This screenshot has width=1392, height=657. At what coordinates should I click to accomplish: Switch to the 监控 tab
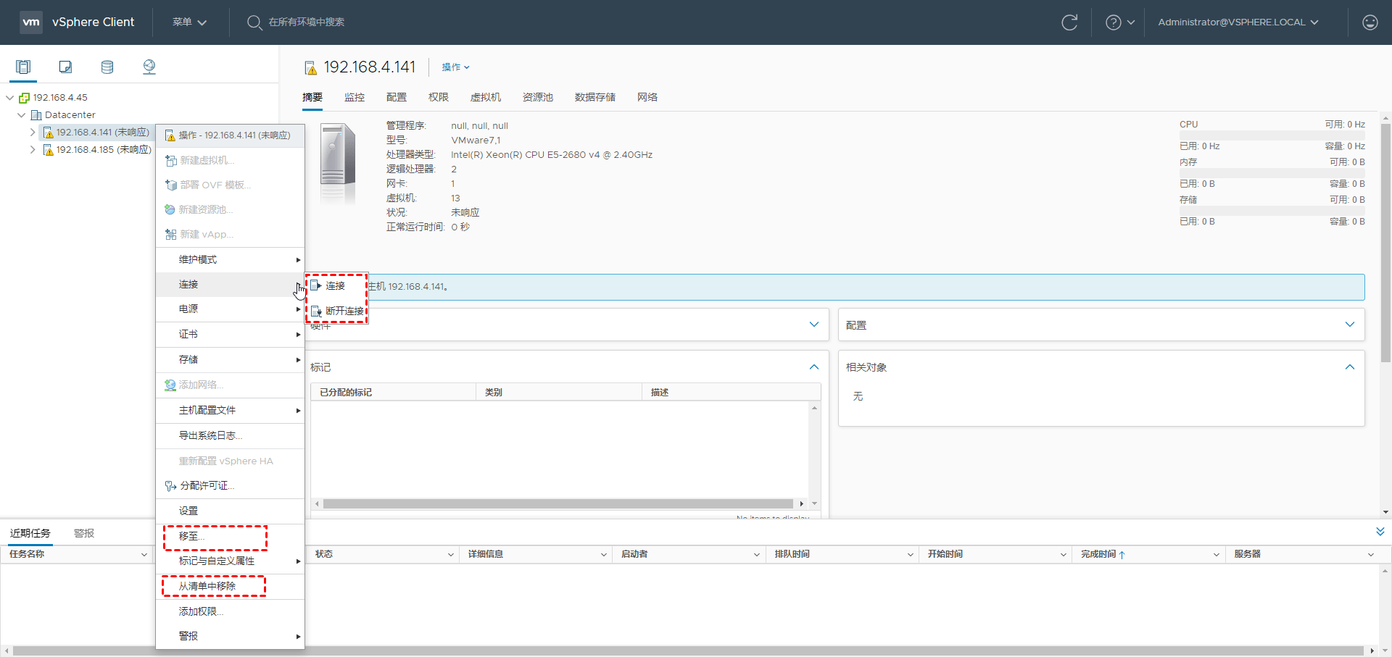[355, 98]
